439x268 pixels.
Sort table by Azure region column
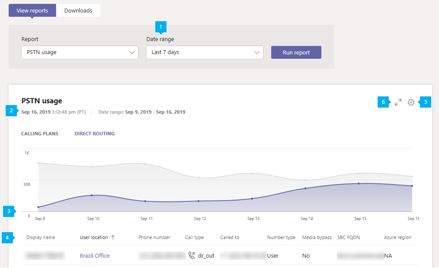397,237
